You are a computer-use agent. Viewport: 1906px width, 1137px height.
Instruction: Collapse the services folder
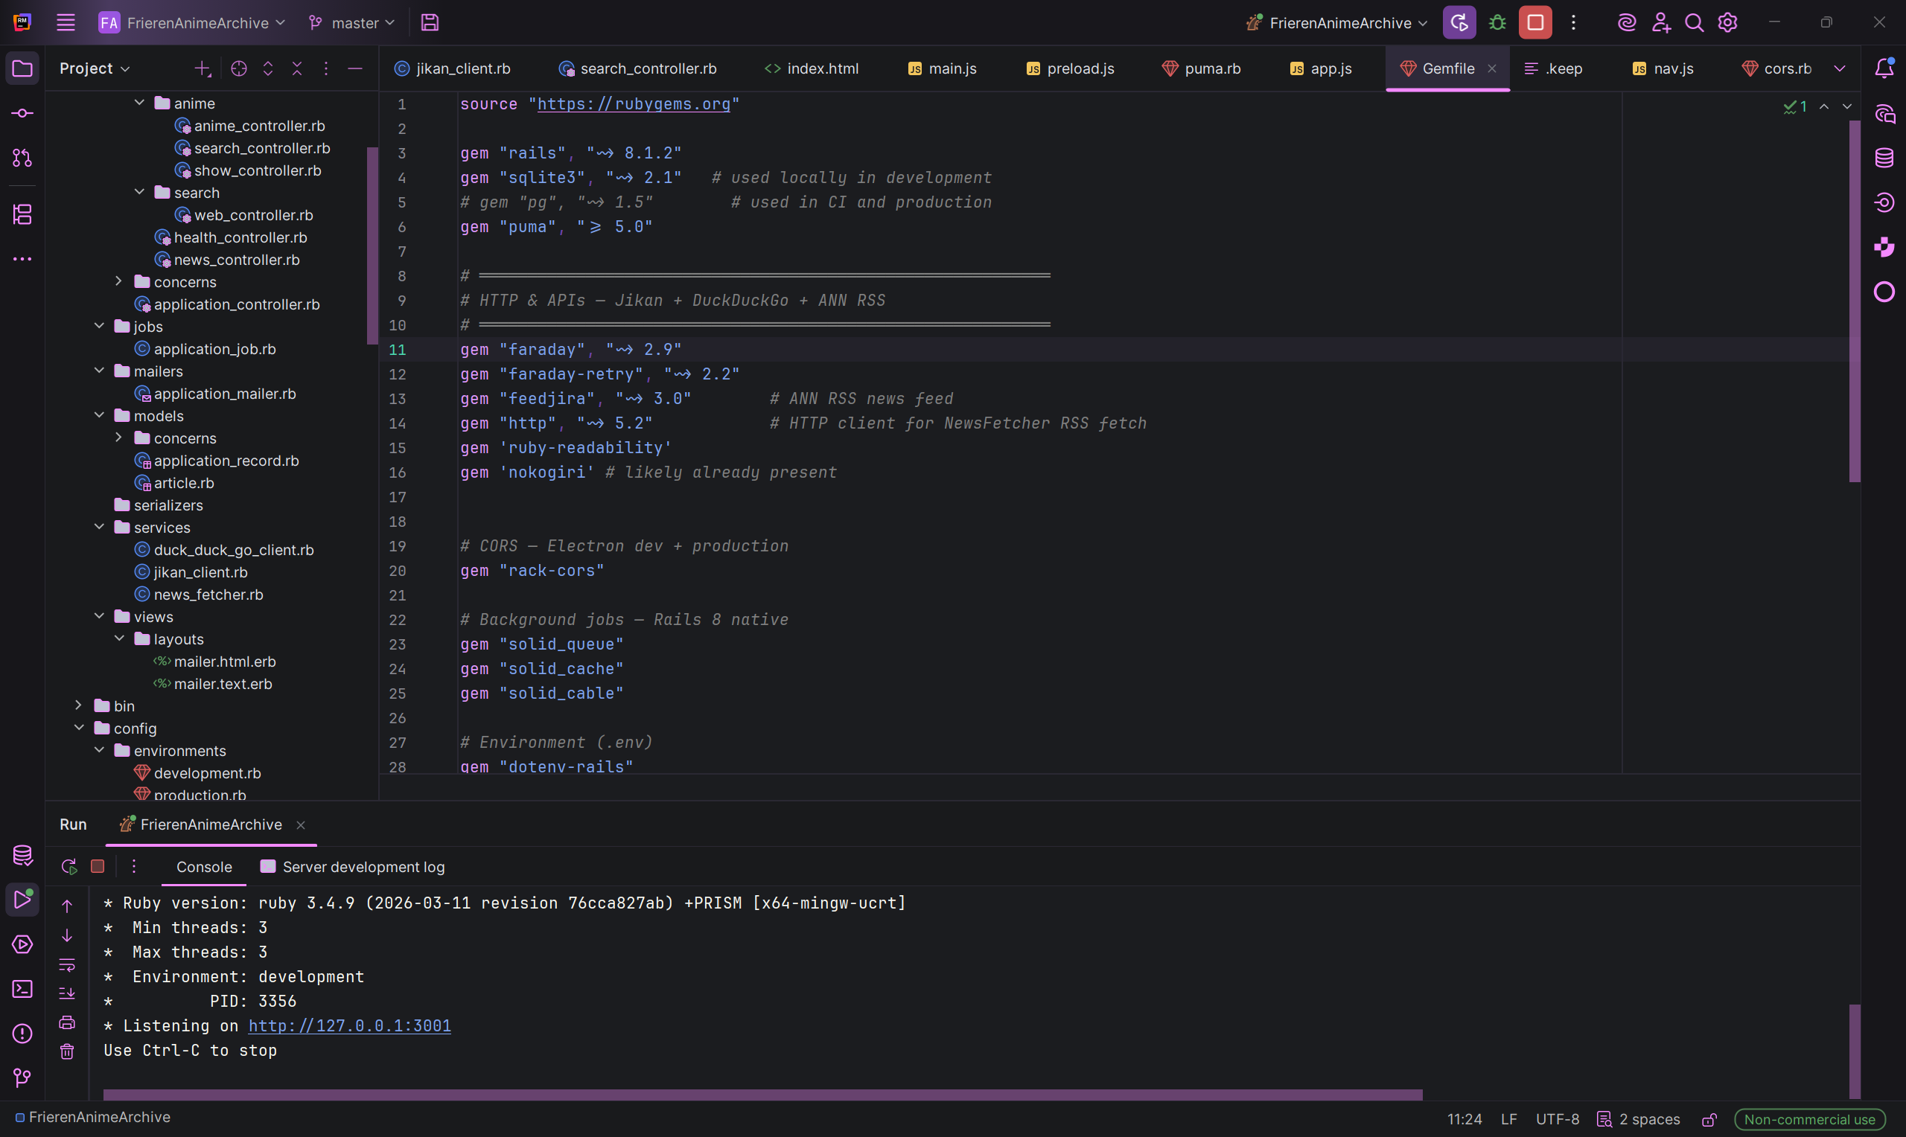click(x=100, y=527)
